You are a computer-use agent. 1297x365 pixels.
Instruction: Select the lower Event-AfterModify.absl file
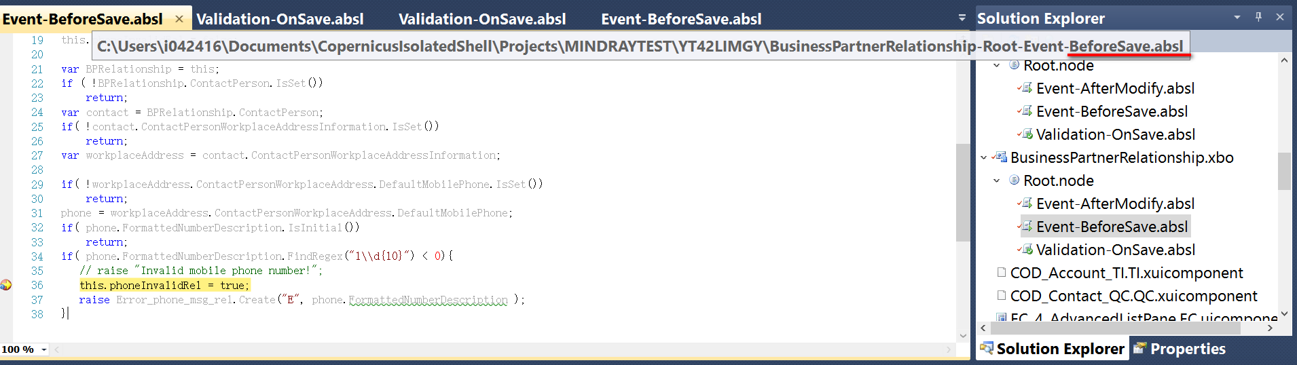point(1115,204)
